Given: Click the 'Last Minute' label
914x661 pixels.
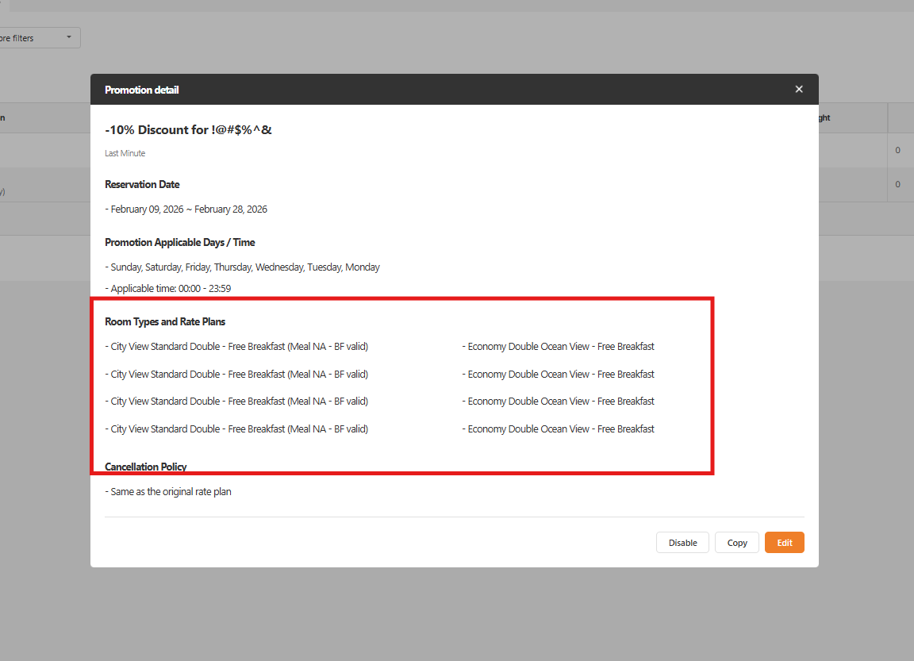Looking at the screenshot, I should coord(125,153).
